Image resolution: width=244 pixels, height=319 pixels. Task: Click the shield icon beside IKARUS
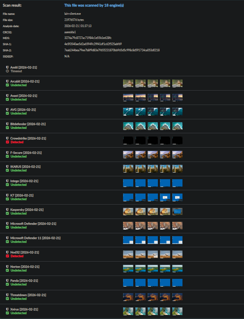(x=7, y=166)
